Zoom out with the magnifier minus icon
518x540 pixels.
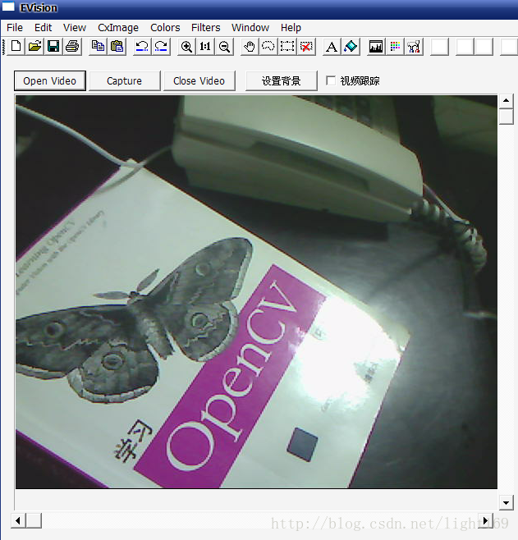[224, 47]
